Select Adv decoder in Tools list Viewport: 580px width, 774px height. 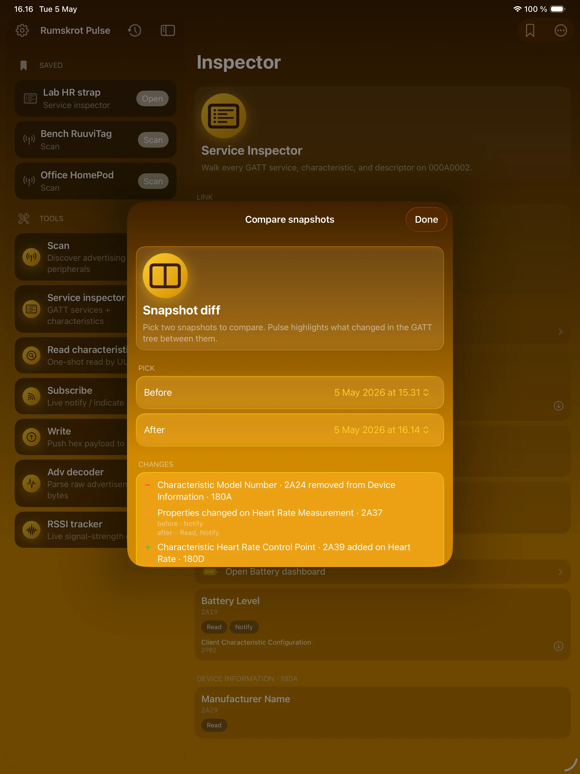coord(71,483)
